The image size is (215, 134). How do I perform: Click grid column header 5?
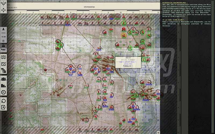tap(58, 12)
